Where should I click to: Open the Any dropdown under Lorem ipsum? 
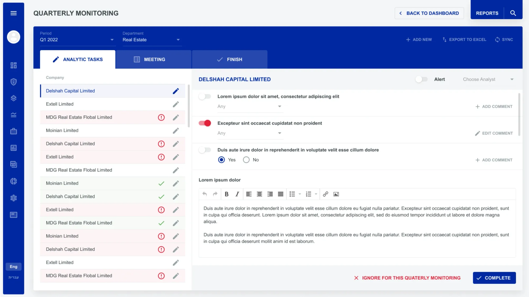(x=250, y=106)
